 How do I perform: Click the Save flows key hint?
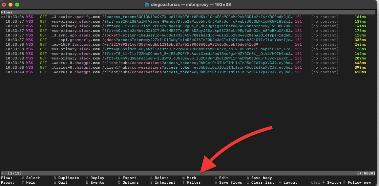[x=228, y=182]
